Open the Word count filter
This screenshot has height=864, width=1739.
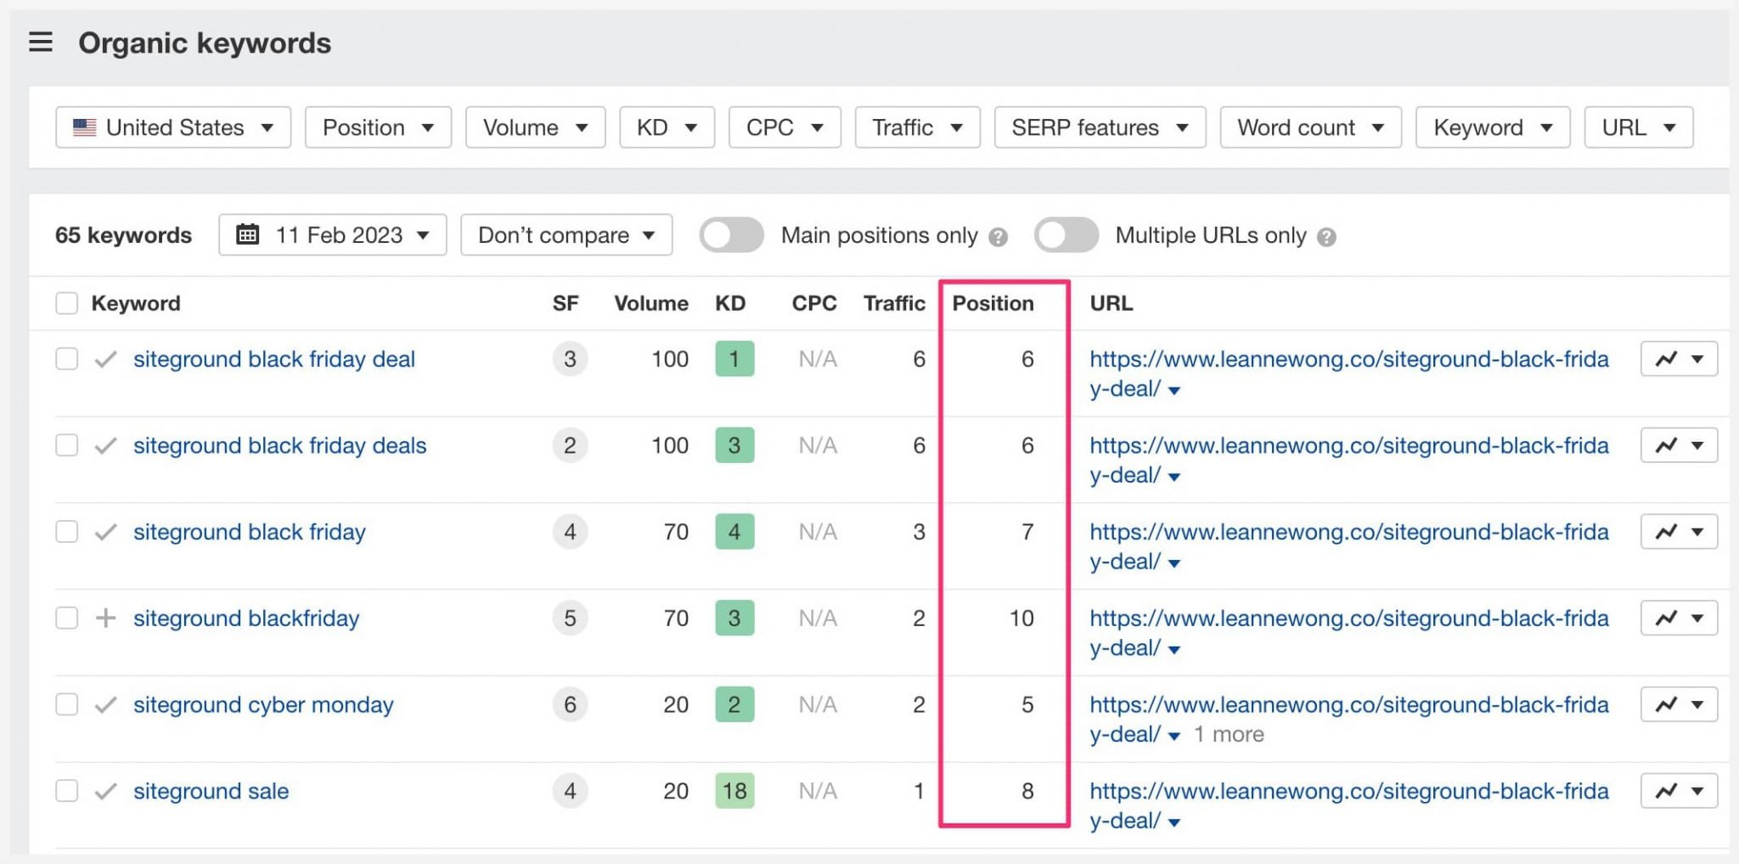tap(1310, 127)
